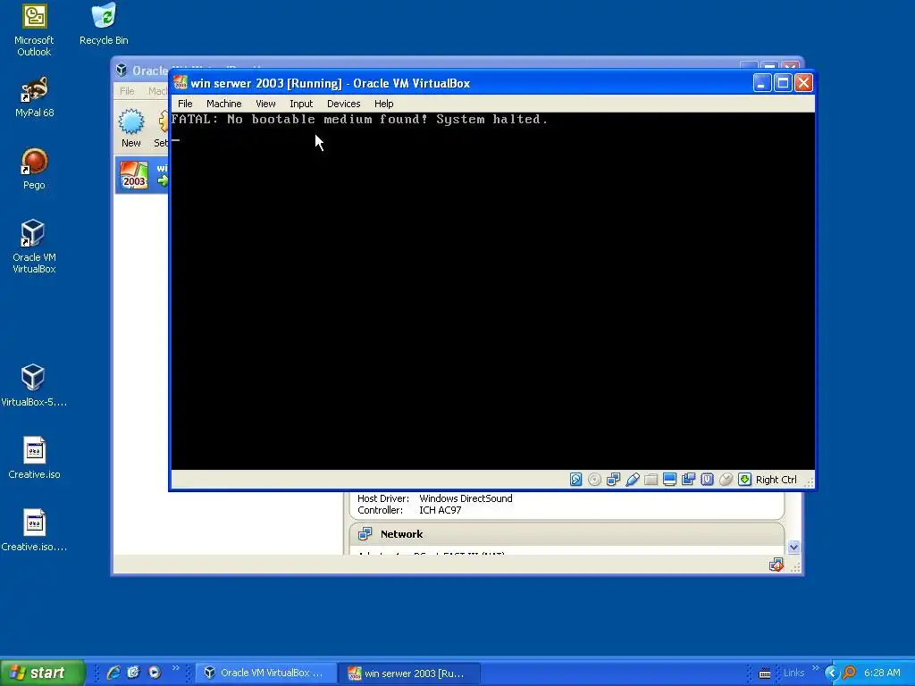Maximize the win serwer 2003 VM window
This screenshot has width=915, height=686.
[x=783, y=83]
